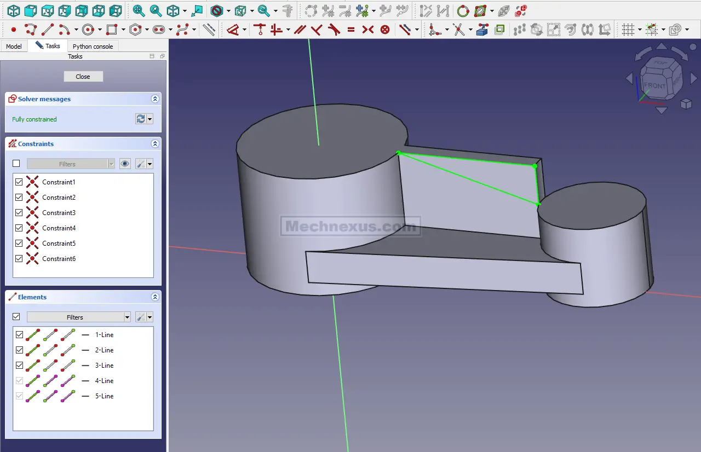The width and height of the screenshot is (701, 452).
Task: Toggle constraint visibility eye button
Action: pos(125,164)
